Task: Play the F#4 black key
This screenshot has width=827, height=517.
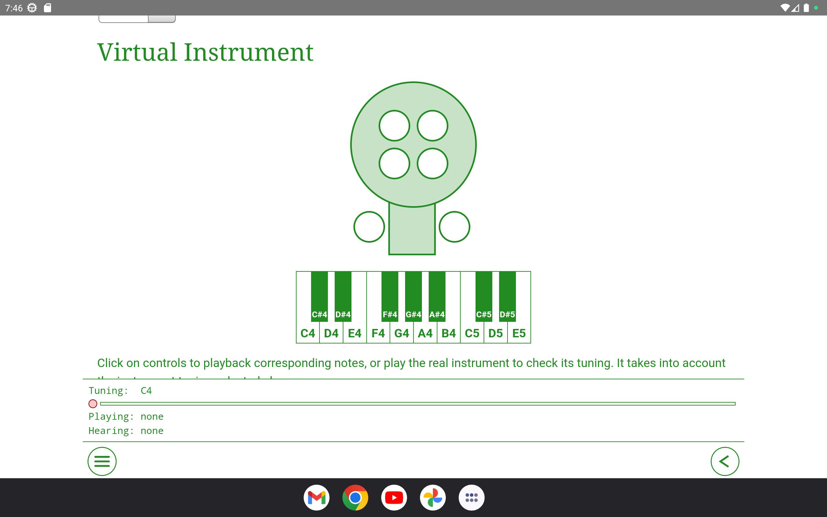Action: point(390,296)
